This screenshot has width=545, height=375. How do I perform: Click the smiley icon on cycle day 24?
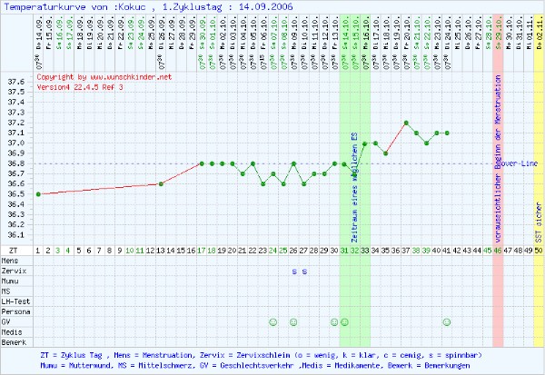[x=272, y=321]
